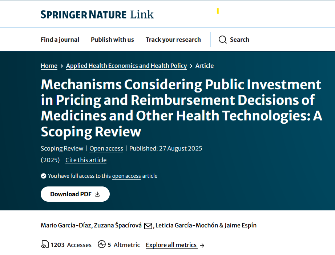335x255 pixels.
Task: Open the Find a journal menu
Action: [60, 40]
